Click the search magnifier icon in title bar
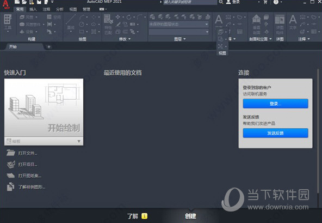Screen dimensions: 322x223 [221, 2]
